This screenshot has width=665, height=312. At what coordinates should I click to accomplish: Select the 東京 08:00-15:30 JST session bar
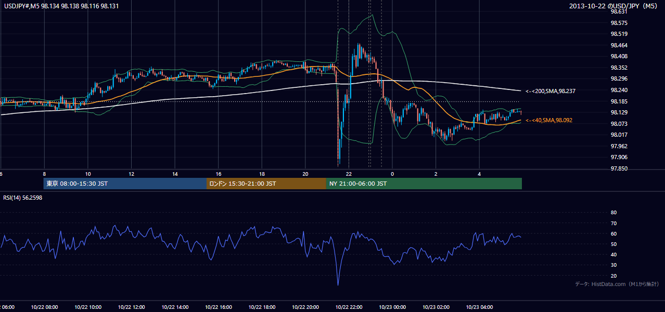[125, 184]
